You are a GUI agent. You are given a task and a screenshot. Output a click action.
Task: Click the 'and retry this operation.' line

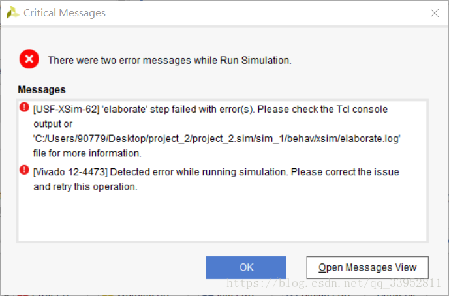(x=85, y=186)
